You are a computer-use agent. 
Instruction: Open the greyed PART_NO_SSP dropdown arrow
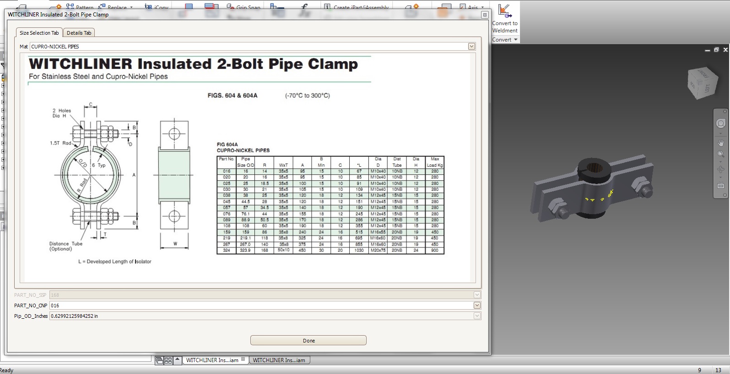[x=477, y=295]
